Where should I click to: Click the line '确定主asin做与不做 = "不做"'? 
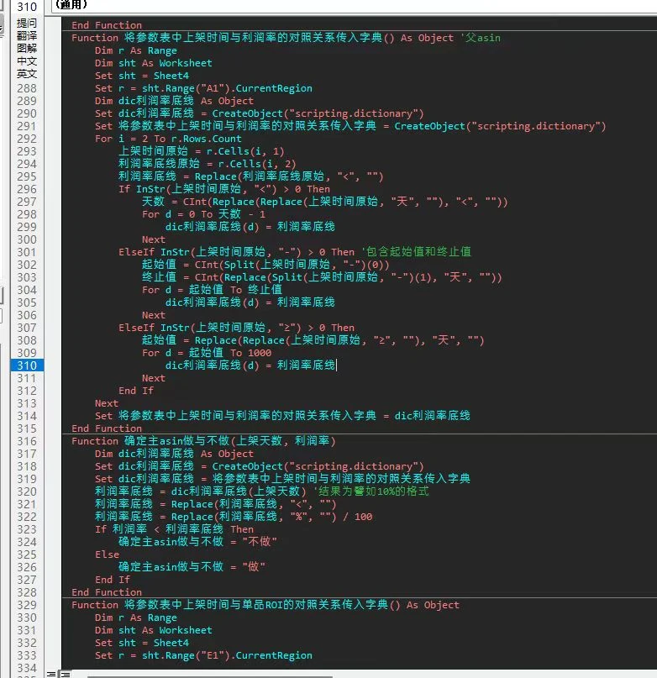click(x=197, y=542)
